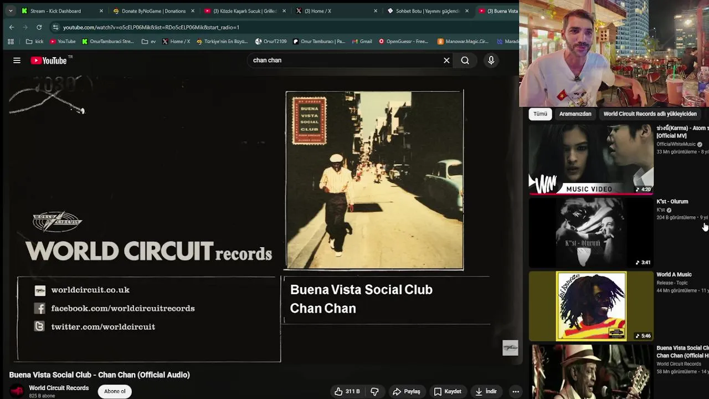
Task: Open the OpenGuessr bookmark
Action: coord(403,42)
